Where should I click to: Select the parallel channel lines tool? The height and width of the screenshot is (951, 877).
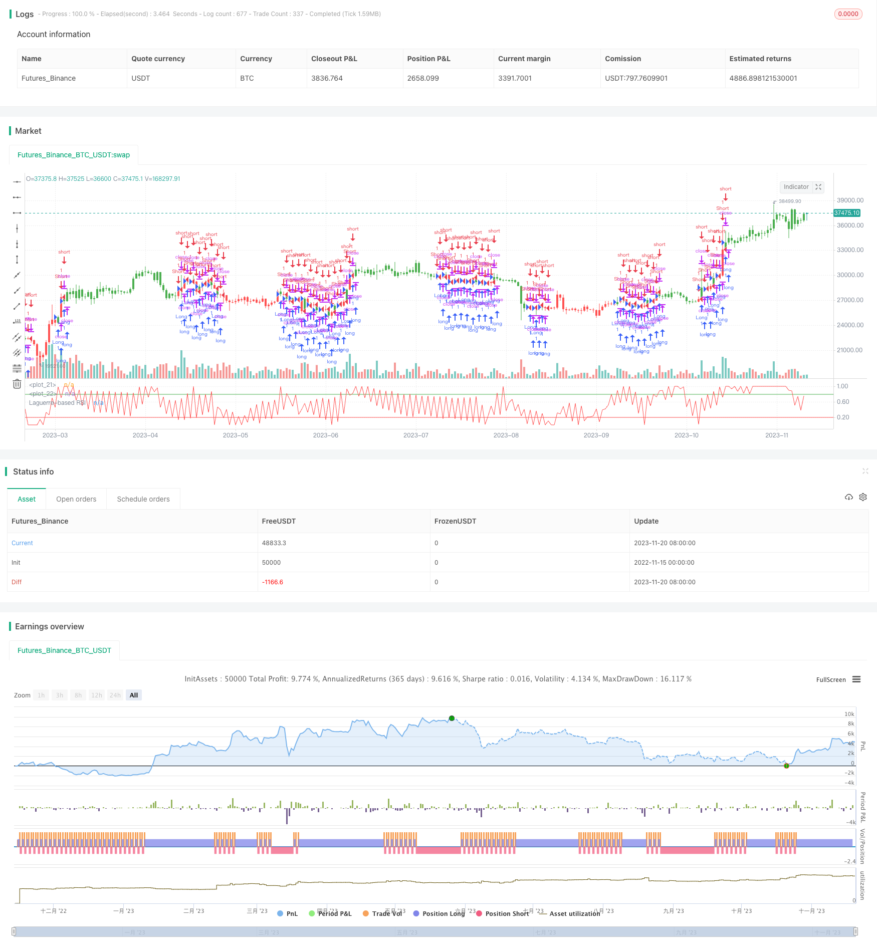pyautogui.click(x=17, y=337)
